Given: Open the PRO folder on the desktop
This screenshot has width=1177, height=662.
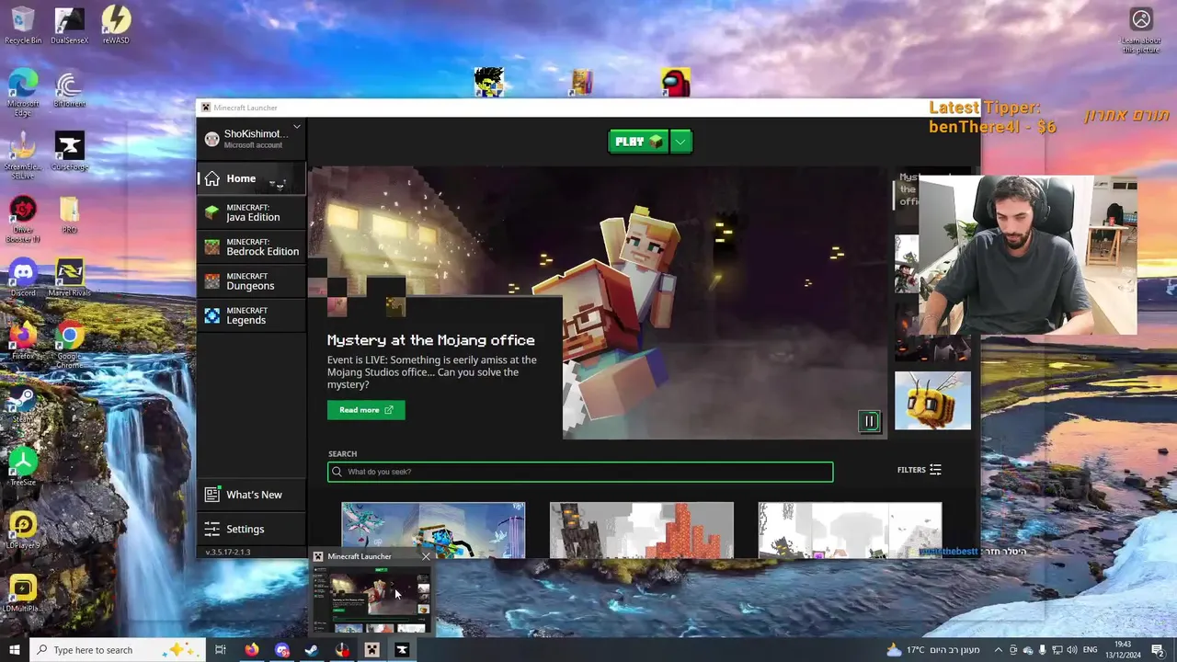Looking at the screenshot, I should (x=70, y=215).
